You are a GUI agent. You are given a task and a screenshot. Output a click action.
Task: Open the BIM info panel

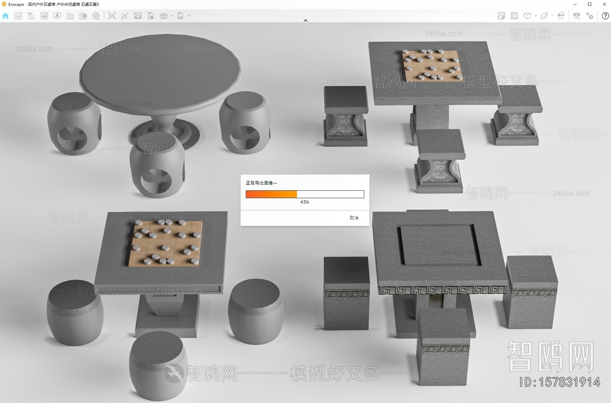click(31, 16)
